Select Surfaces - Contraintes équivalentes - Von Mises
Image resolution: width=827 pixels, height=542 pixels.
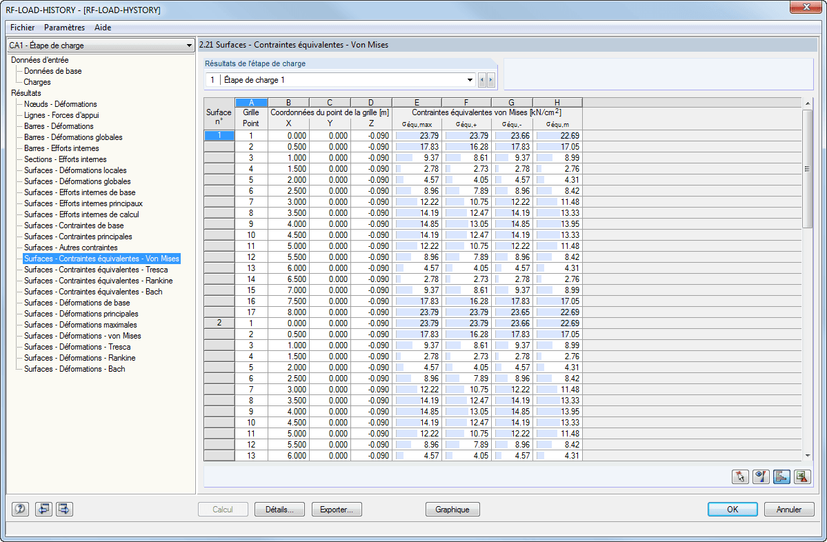(102, 259)
